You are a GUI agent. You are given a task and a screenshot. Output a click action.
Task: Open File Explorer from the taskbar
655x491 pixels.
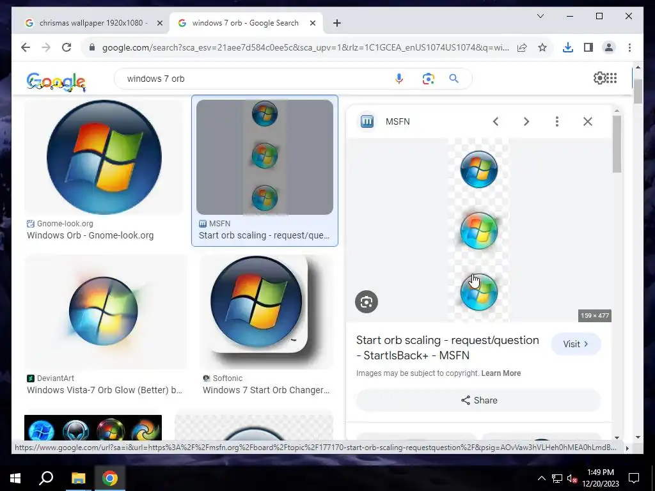click(x=78, y=478)
